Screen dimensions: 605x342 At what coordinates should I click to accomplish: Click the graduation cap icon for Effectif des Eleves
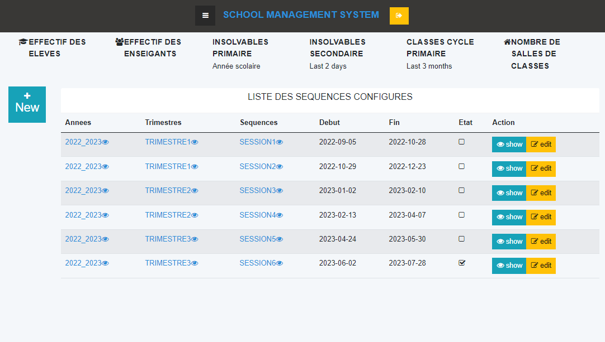[x=23, y=42]
